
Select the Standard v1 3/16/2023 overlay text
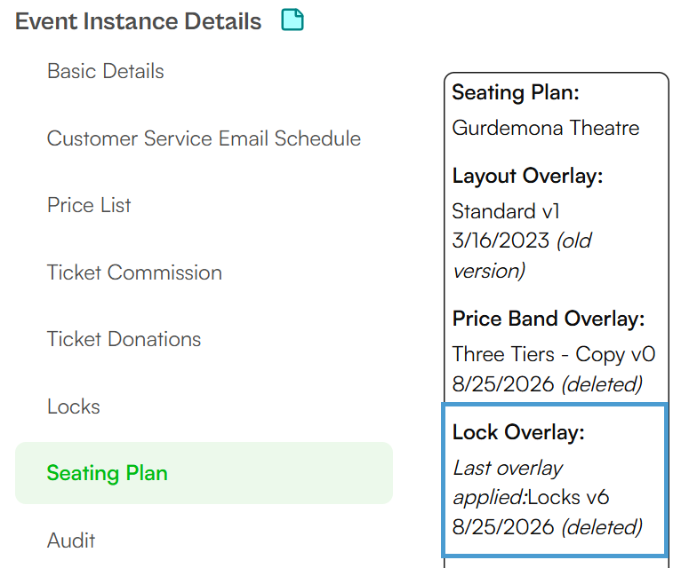click(x=506, y=225)
